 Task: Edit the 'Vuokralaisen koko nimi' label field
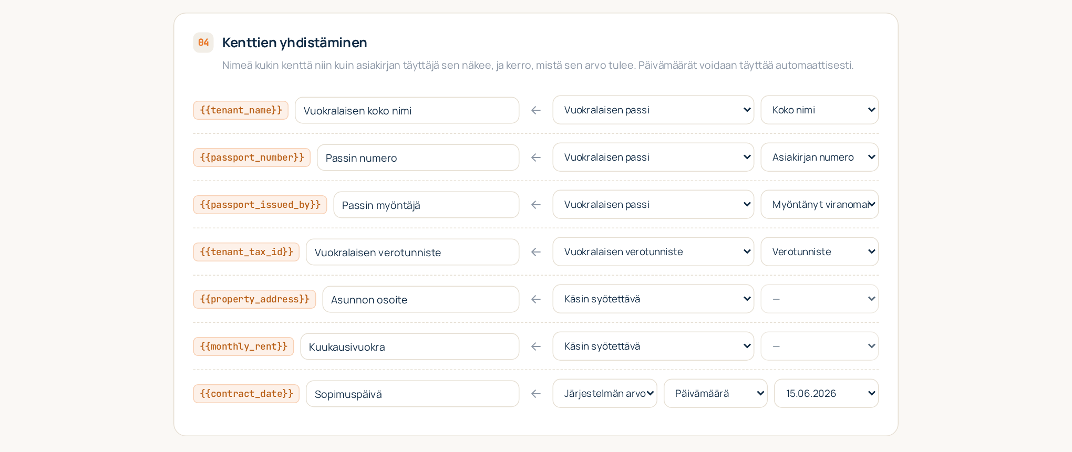click(x=407, y=110)
